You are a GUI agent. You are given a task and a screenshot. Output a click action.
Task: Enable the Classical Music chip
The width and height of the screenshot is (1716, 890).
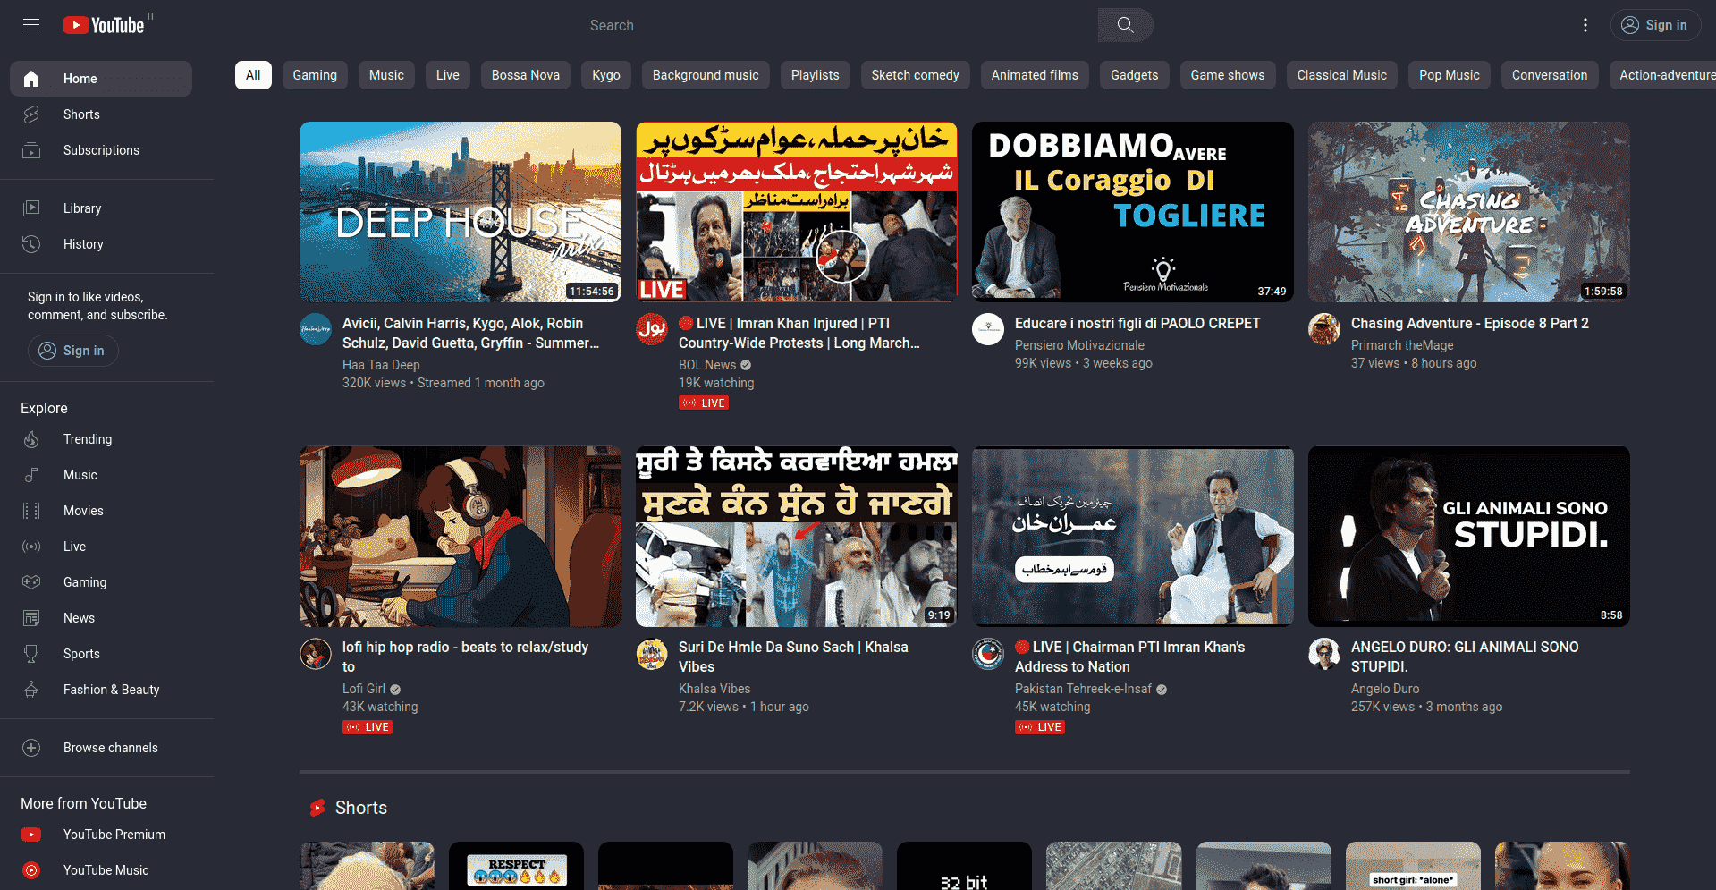coord(1341,75)
